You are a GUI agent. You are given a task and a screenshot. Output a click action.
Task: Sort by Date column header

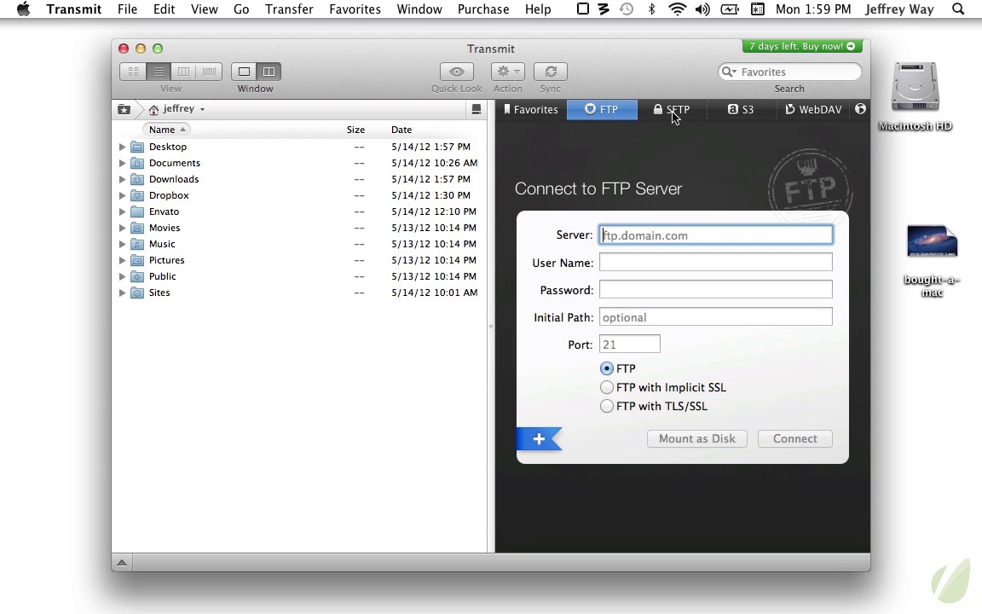coord(401,130)
